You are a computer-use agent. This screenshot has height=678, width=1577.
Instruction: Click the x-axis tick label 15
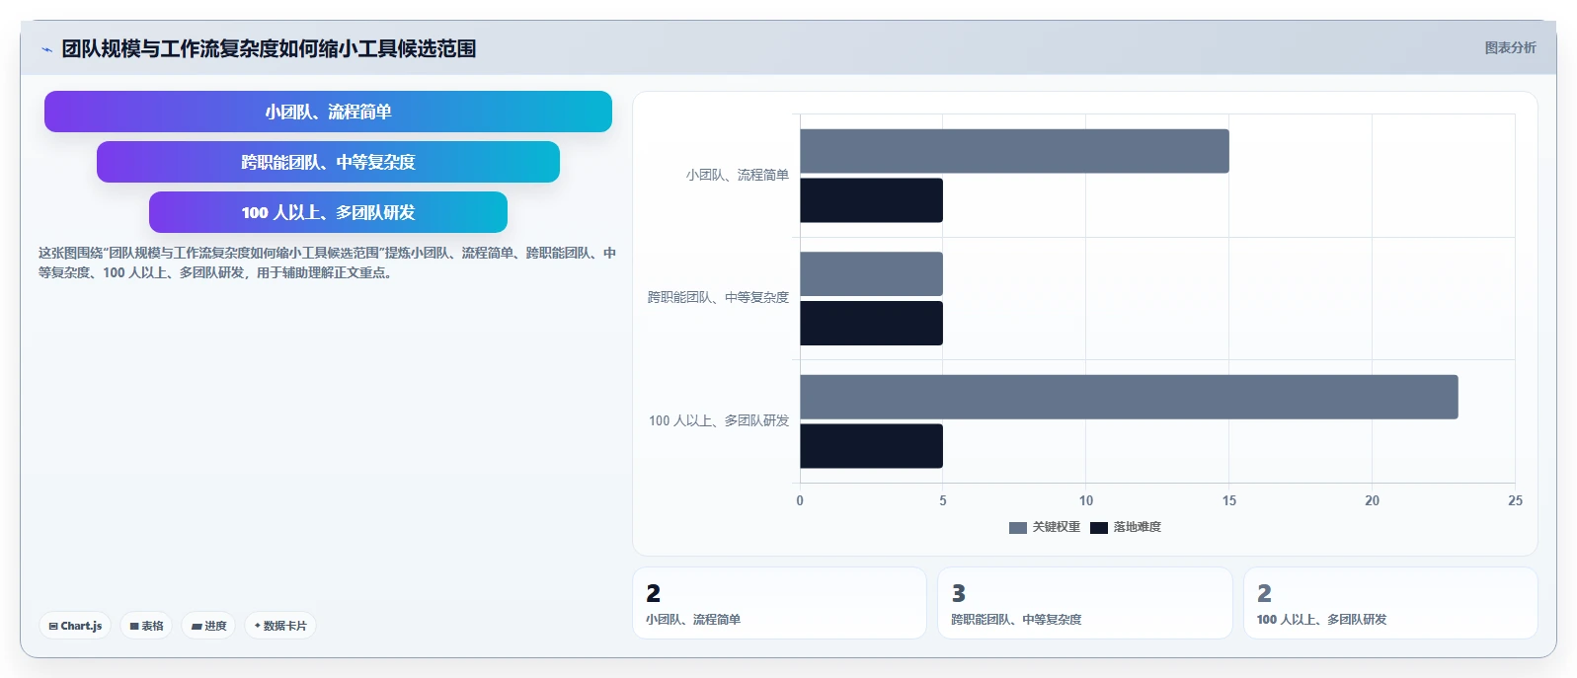point(1228,501)
